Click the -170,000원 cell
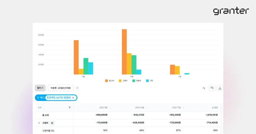 click(175, 123)
